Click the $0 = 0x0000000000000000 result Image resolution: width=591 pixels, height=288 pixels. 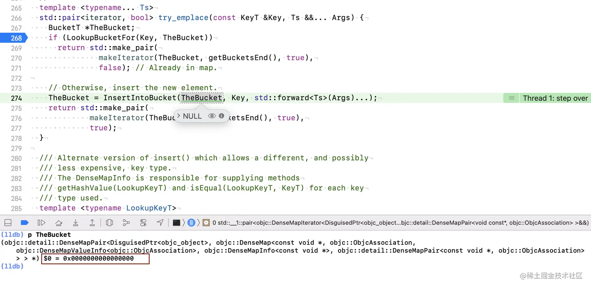[x=95, y=258]
